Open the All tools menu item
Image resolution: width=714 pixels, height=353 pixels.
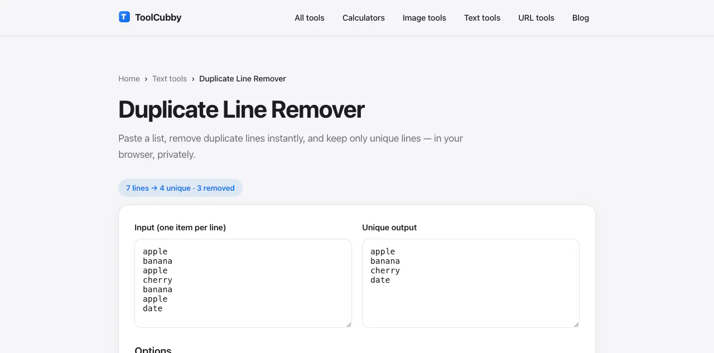pos(310,18)
